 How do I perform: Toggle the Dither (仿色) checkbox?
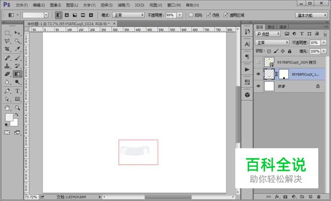[209, 15]
